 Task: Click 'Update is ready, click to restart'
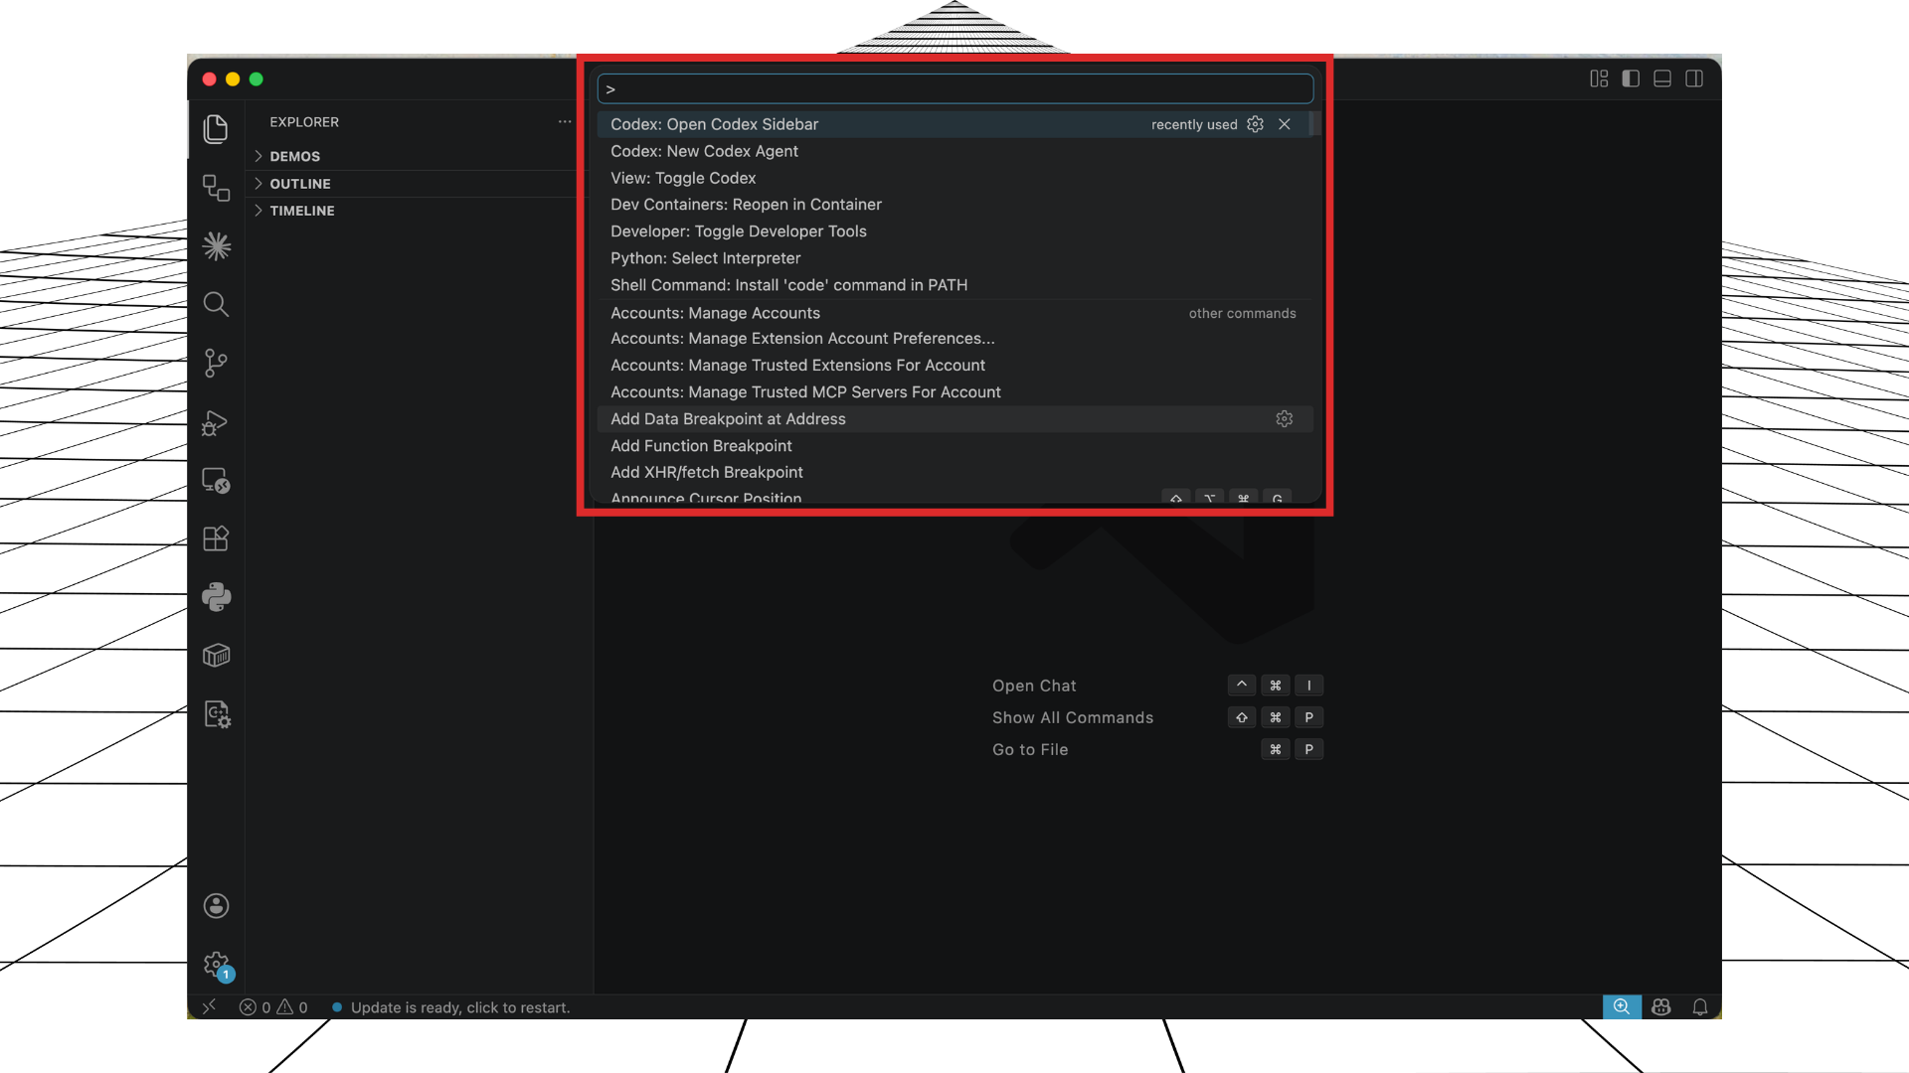450,1006
